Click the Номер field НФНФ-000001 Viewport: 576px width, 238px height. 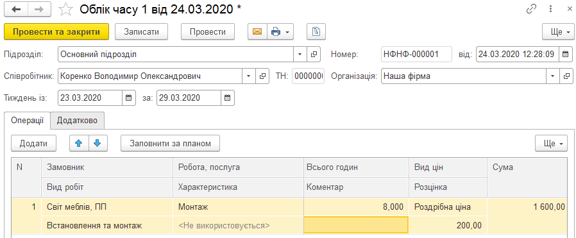coord(416,55)
